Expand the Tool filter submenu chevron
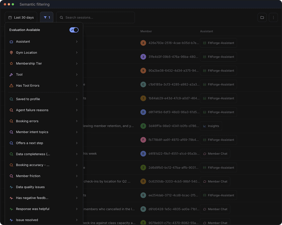 (x=77, y=74)
